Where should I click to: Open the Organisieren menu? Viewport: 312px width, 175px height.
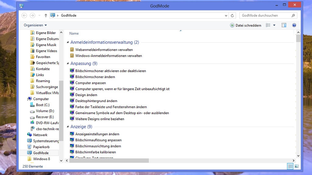tap(35, 25)
